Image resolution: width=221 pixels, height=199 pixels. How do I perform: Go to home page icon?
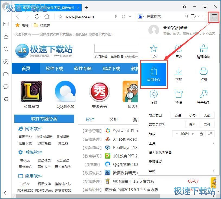[47, 16]
